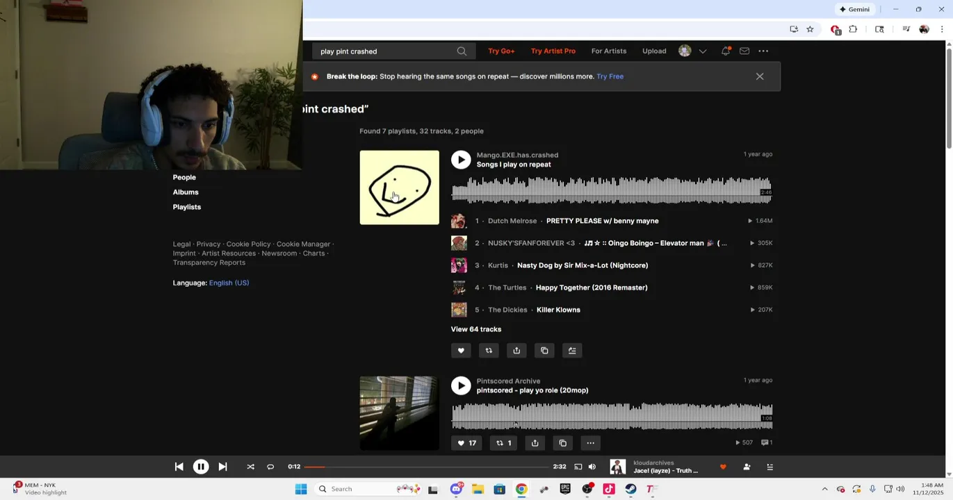Filter results by Playlists
Image resolution: width=953 pixels, height=500 pixels.
point(187,207)
